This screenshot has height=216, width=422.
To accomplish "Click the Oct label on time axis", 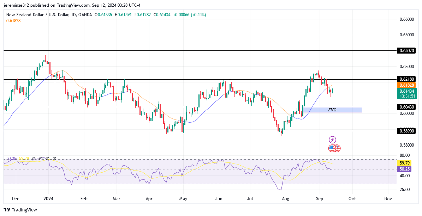I will pos(352,199).
